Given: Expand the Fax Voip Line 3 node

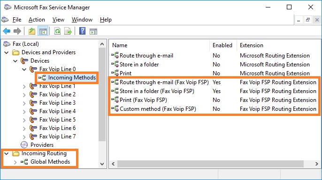Looking at the screenshot, I should (x=24, y=103).
